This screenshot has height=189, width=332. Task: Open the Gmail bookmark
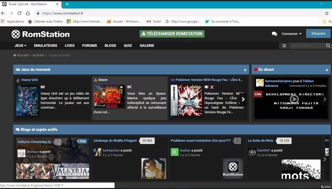click(x=154, y=21)
